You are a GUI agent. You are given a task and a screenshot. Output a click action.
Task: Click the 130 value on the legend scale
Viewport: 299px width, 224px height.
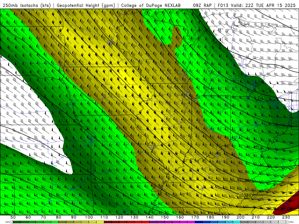(x=135, y=217)
